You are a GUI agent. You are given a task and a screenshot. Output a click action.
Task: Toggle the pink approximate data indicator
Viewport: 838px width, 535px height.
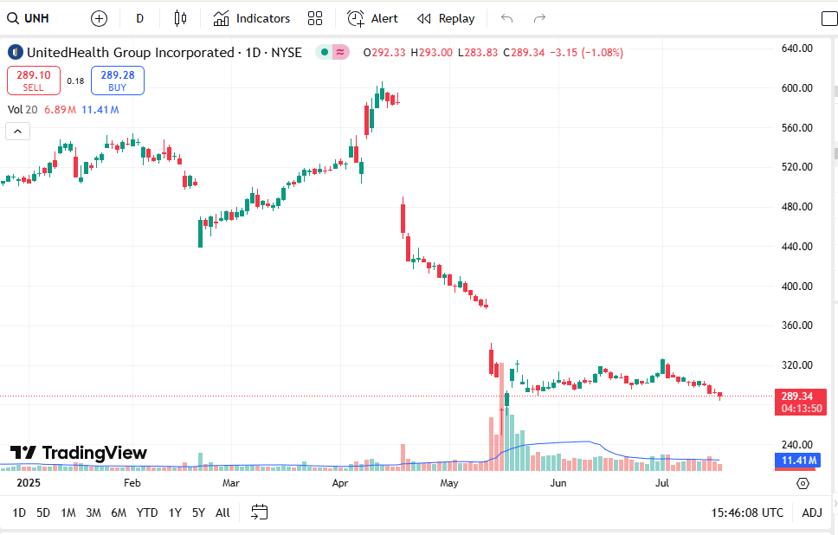340,53
